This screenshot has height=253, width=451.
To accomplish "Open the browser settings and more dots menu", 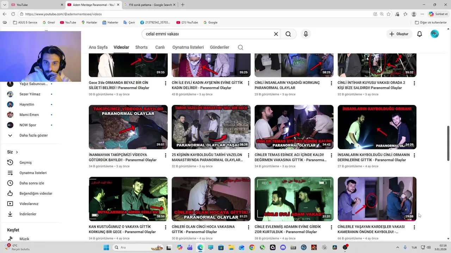I will (x=422, y=14).
